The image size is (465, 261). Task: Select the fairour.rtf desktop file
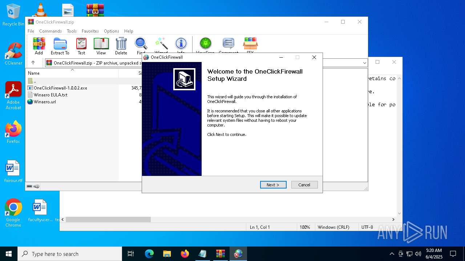click(x=13, y=171)
